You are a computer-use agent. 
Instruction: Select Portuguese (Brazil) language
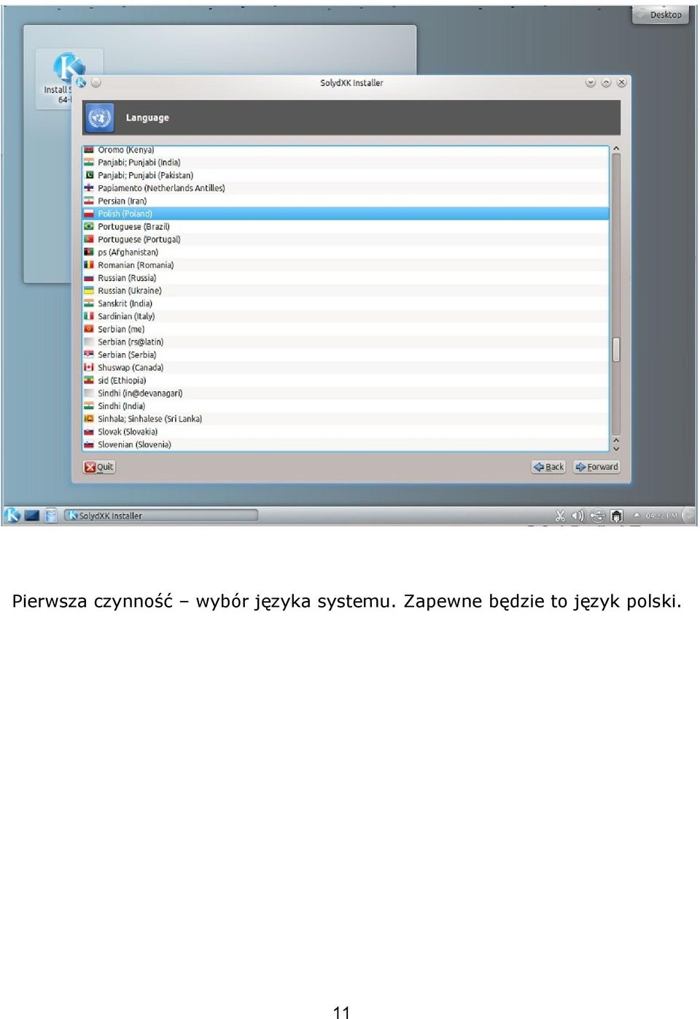pos(346,226)
